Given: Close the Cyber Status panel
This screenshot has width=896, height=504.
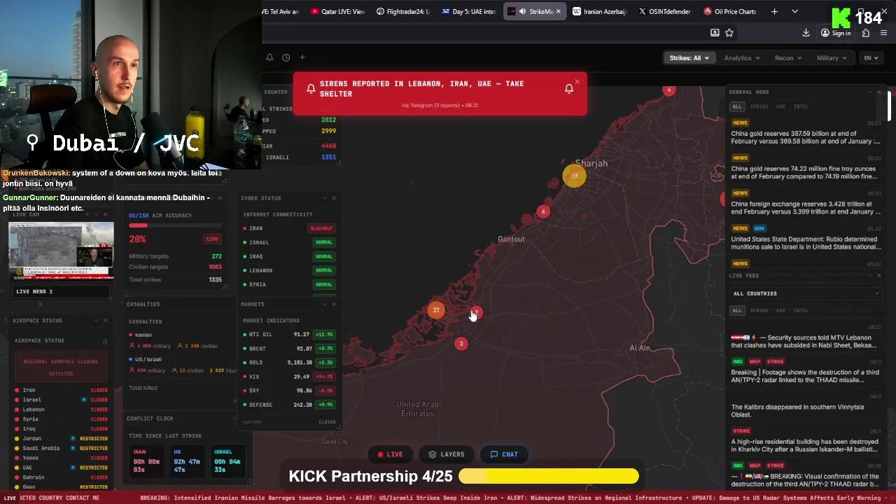Looking at the screenshot, I should (334, 198).
